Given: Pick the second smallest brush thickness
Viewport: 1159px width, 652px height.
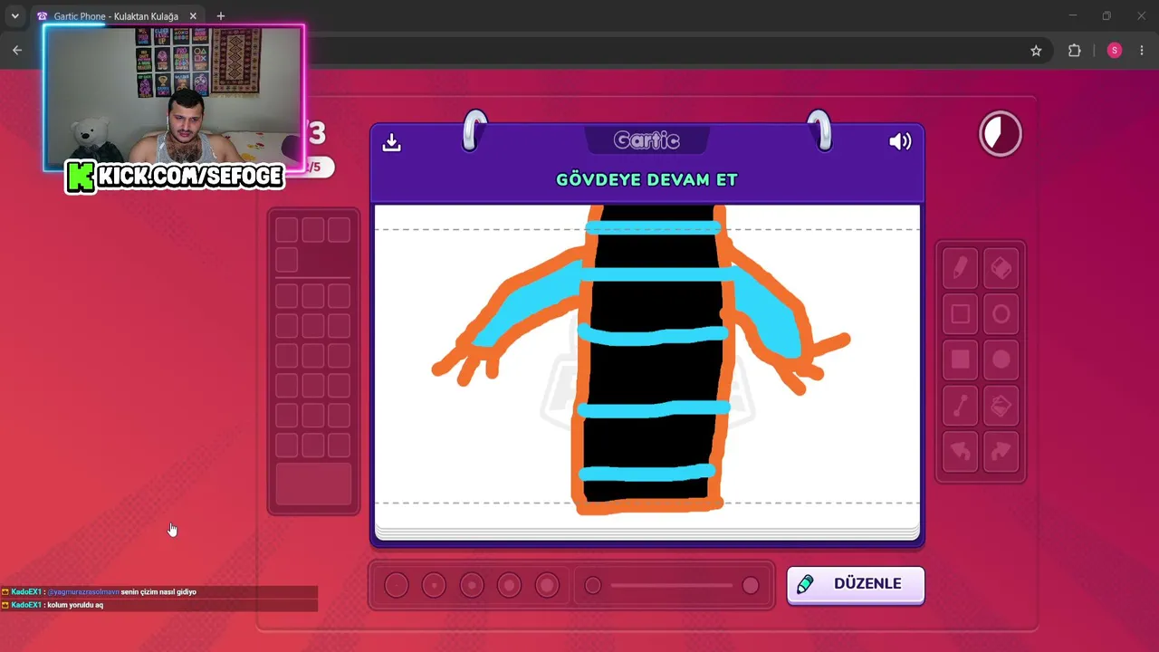Looking at the screenshot, I should pos(434,585).
